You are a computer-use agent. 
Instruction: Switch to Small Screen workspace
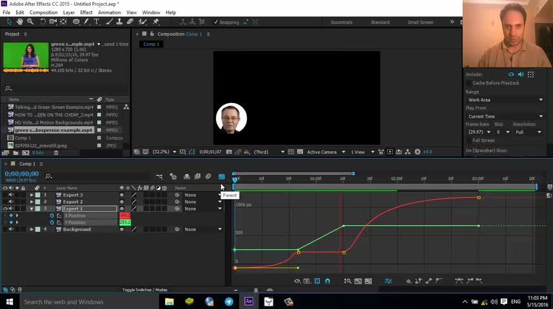click(x=420, y=22)
